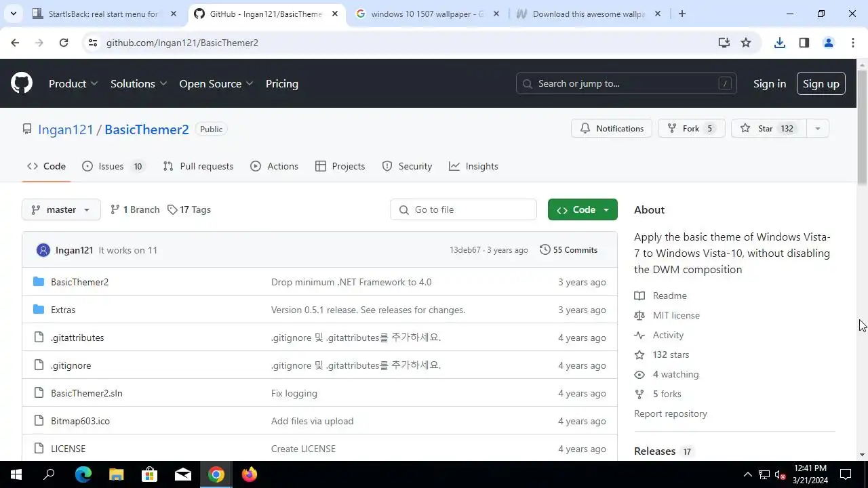Image resolution: width=868 pixels, height=488 pixels.
Task: Switch to the Actions tab
Action: coord(274,166)
